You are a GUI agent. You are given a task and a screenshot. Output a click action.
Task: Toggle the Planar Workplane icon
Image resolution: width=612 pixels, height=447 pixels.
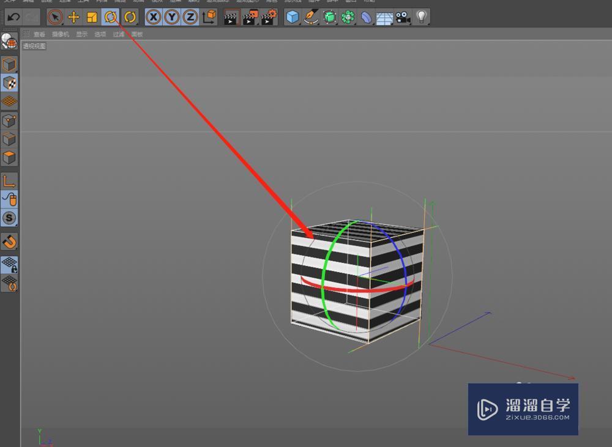9,283
